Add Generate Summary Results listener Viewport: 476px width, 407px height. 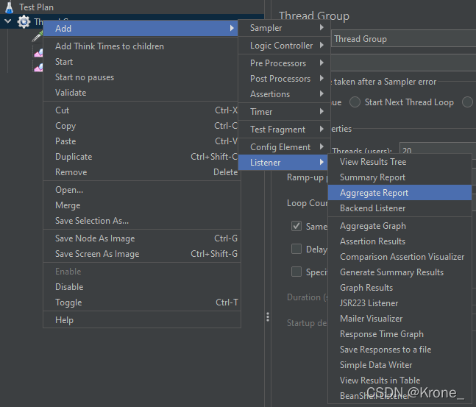click(399, 272)
